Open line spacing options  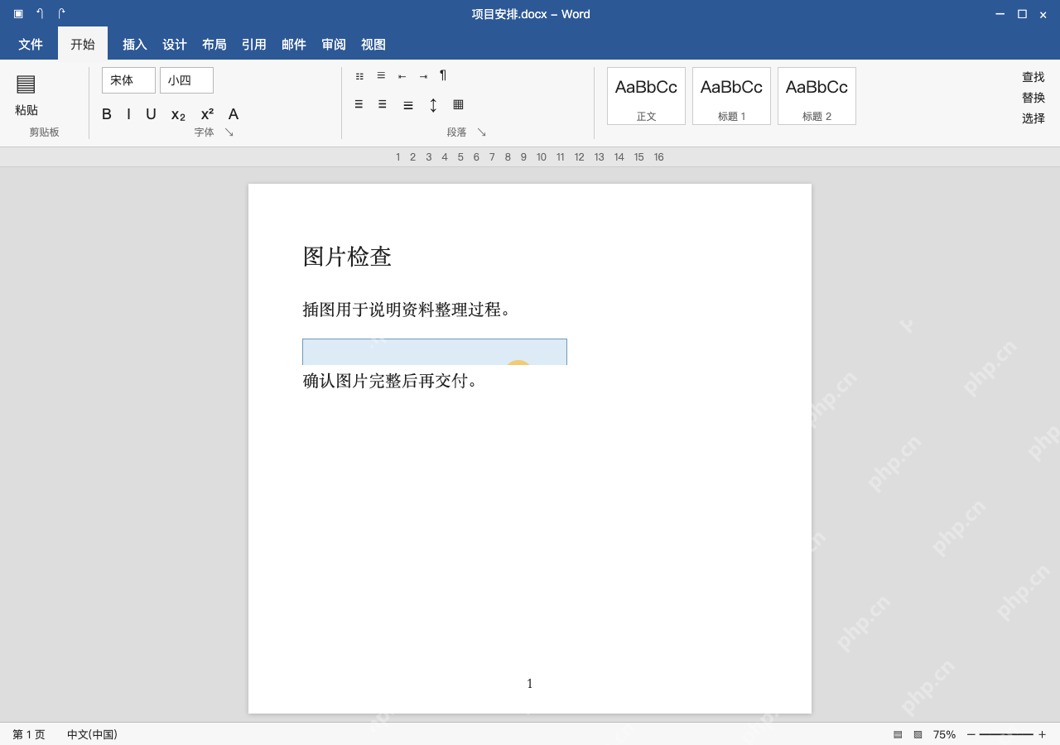coord(433,105)
